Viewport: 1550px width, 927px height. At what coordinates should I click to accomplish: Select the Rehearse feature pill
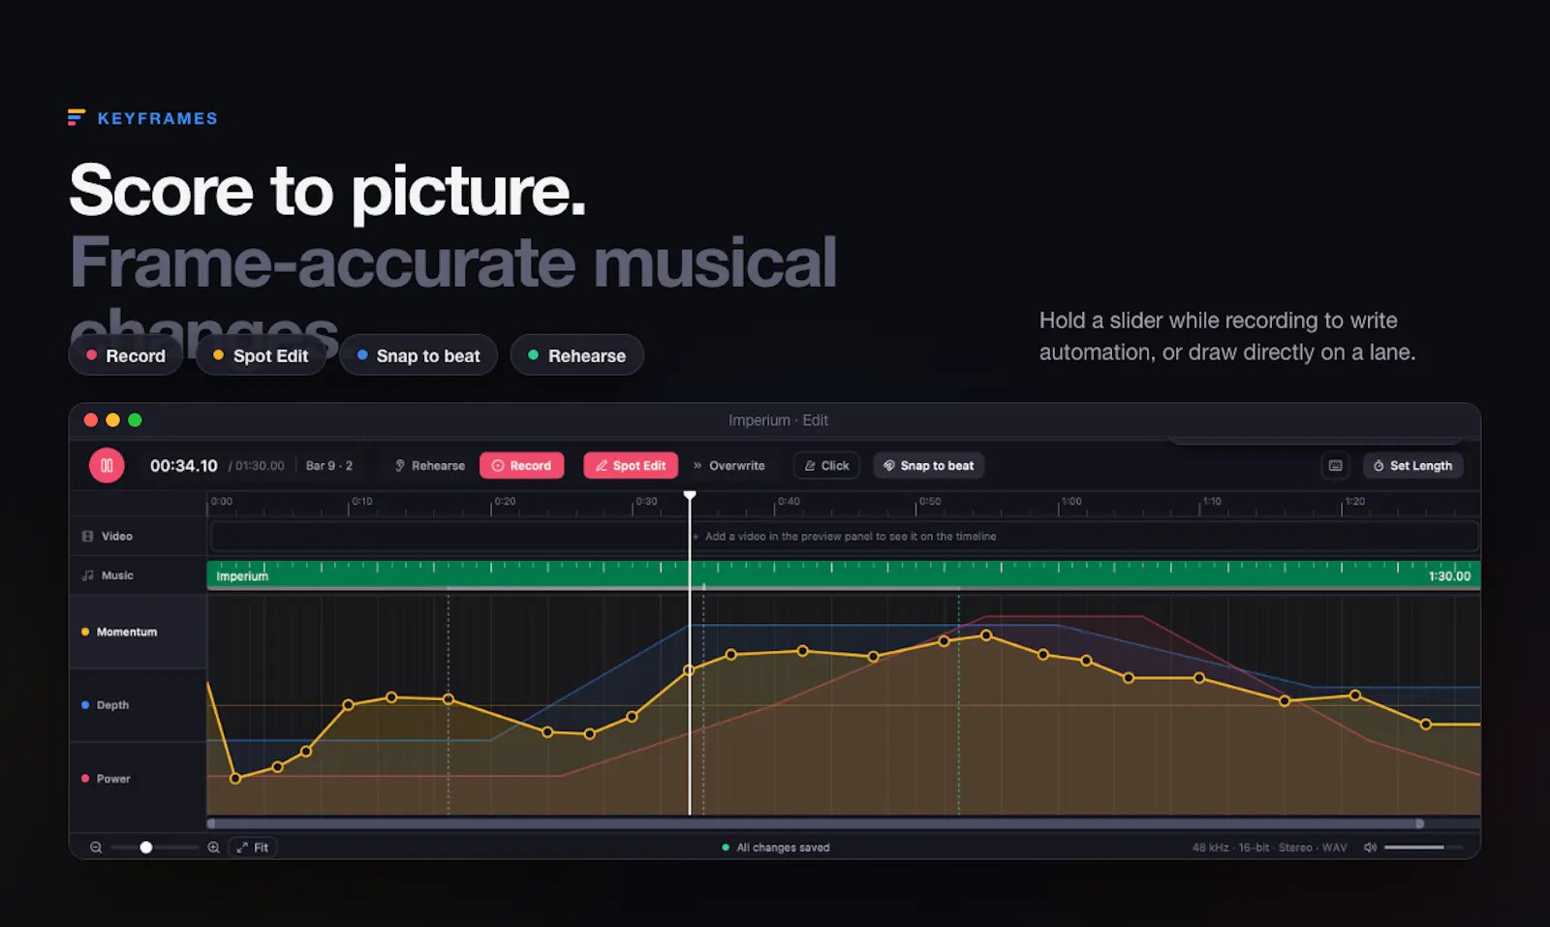[576, 355]
